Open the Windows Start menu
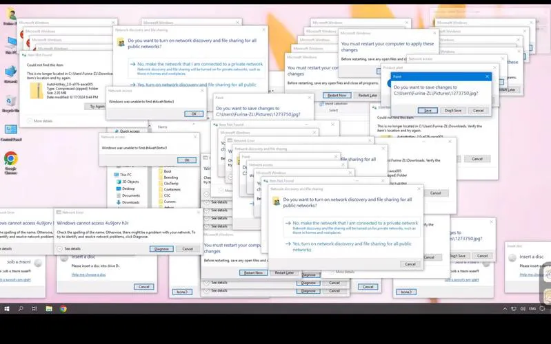The height and width of the screenshot is (344, 551). coord(7,309)
